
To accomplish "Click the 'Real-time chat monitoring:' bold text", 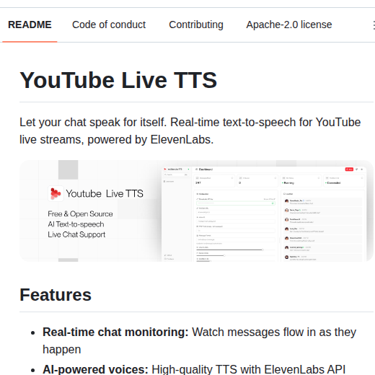I will (115, 332).
